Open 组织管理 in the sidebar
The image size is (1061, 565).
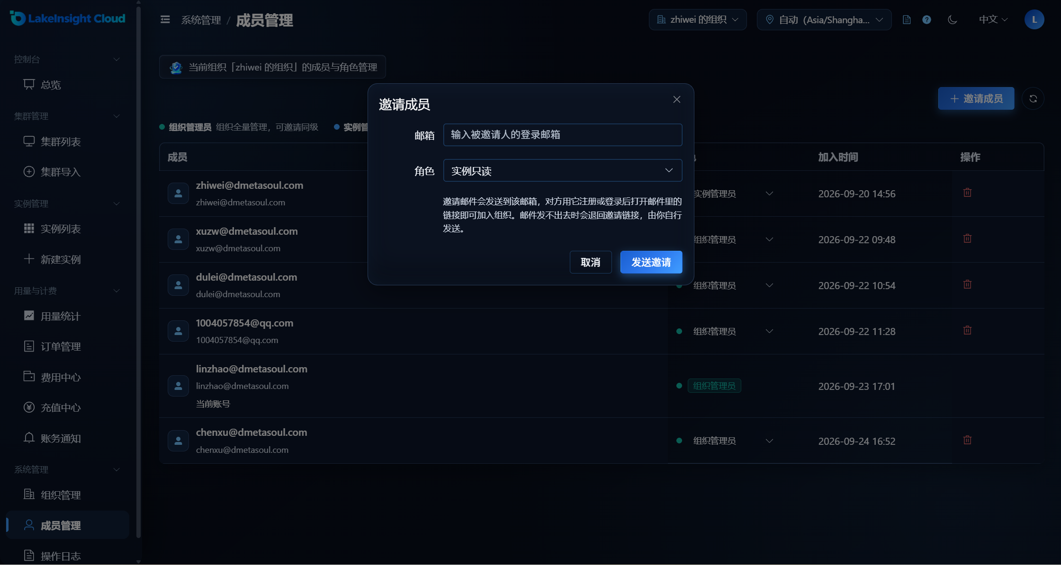[67, 495]
